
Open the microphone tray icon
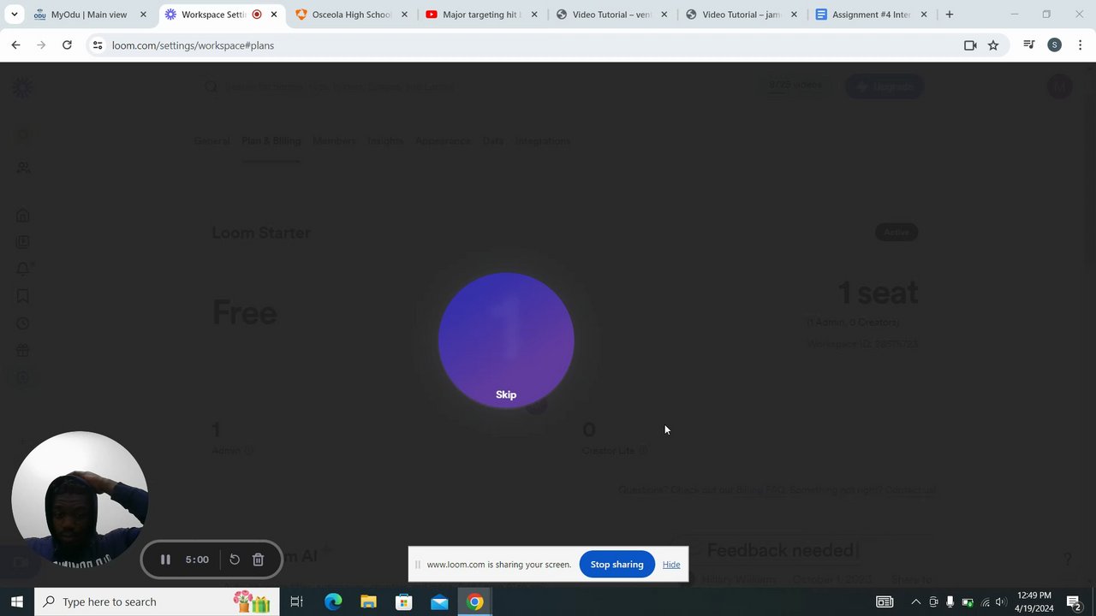click(x=950, y=602)
